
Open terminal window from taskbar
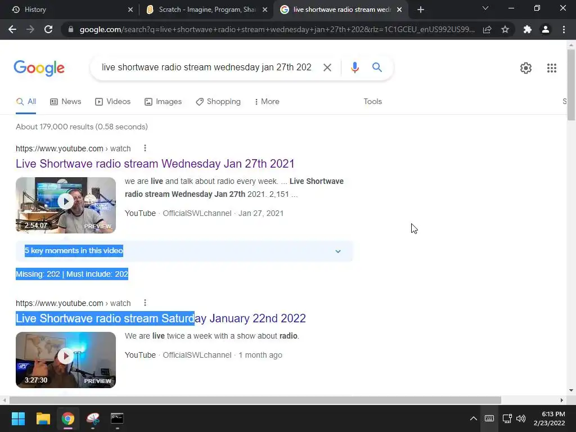(117, 418)
